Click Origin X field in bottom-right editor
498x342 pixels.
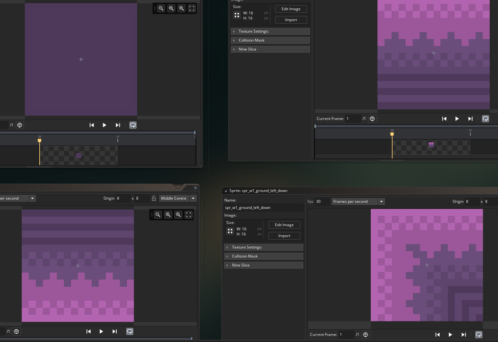473,201
